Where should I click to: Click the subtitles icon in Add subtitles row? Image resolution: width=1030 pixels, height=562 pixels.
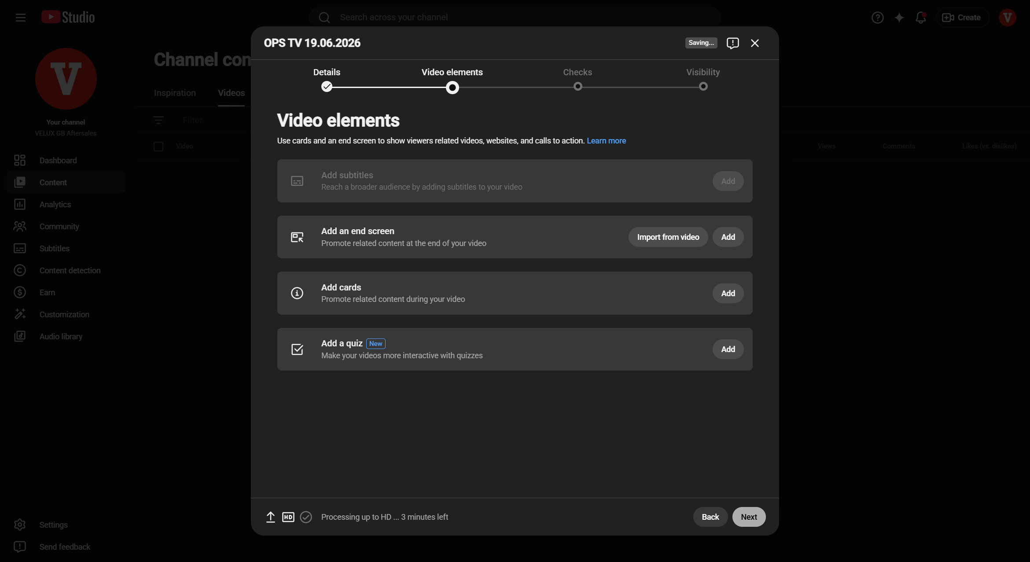tap(297, 181)
